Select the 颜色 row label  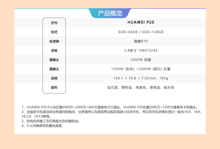point(54,87)
